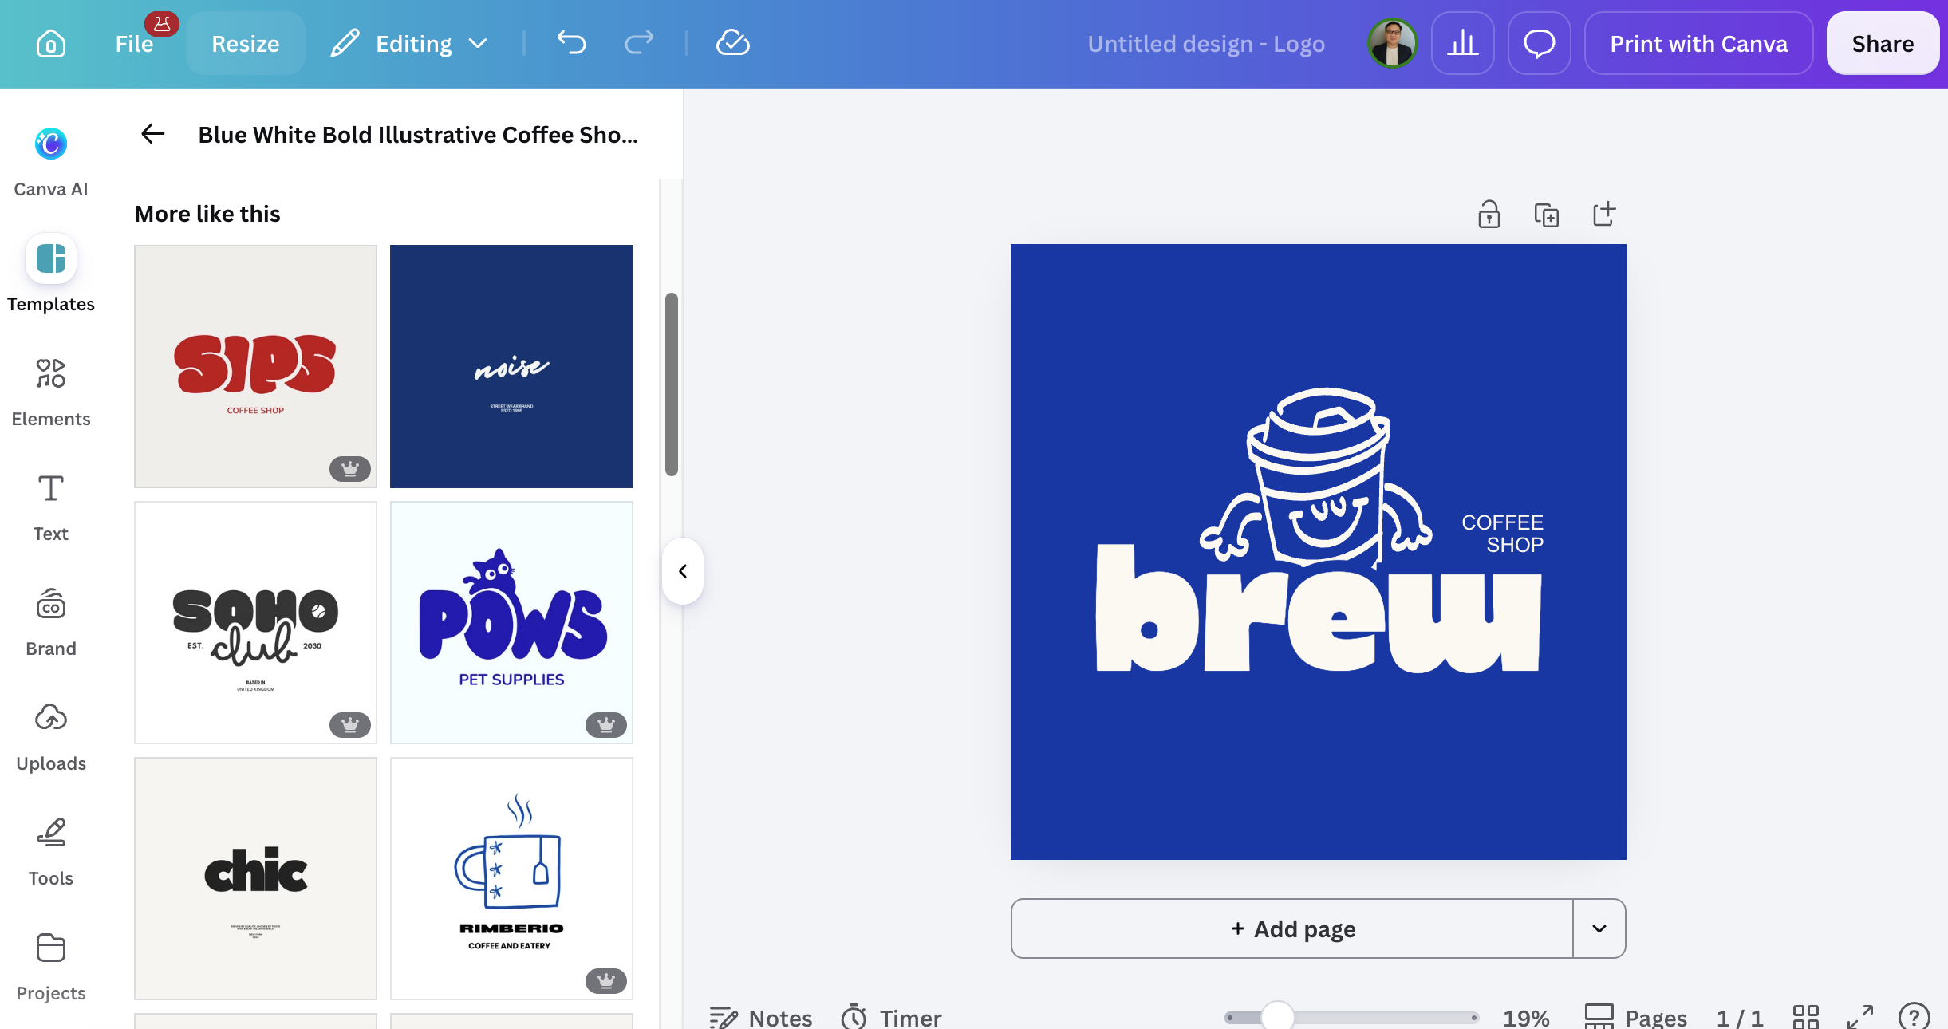Open the user profile avatar
This screenshot has width=1948, height=1029.
coord(1392,44)
